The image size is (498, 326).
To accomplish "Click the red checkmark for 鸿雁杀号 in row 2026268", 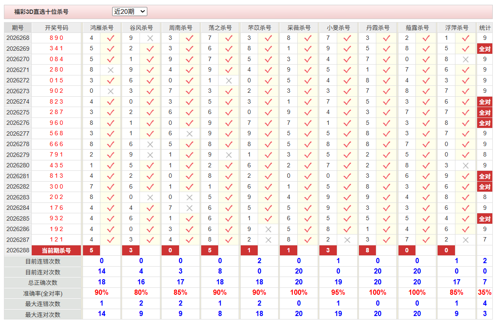I will [x=110, y=38].
